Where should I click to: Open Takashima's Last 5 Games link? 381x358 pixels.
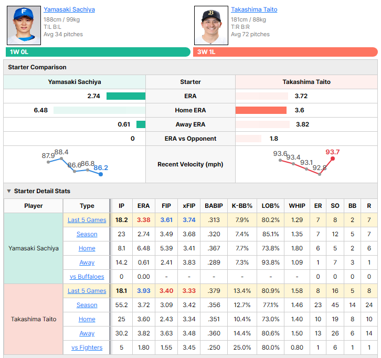pos(87,291)
